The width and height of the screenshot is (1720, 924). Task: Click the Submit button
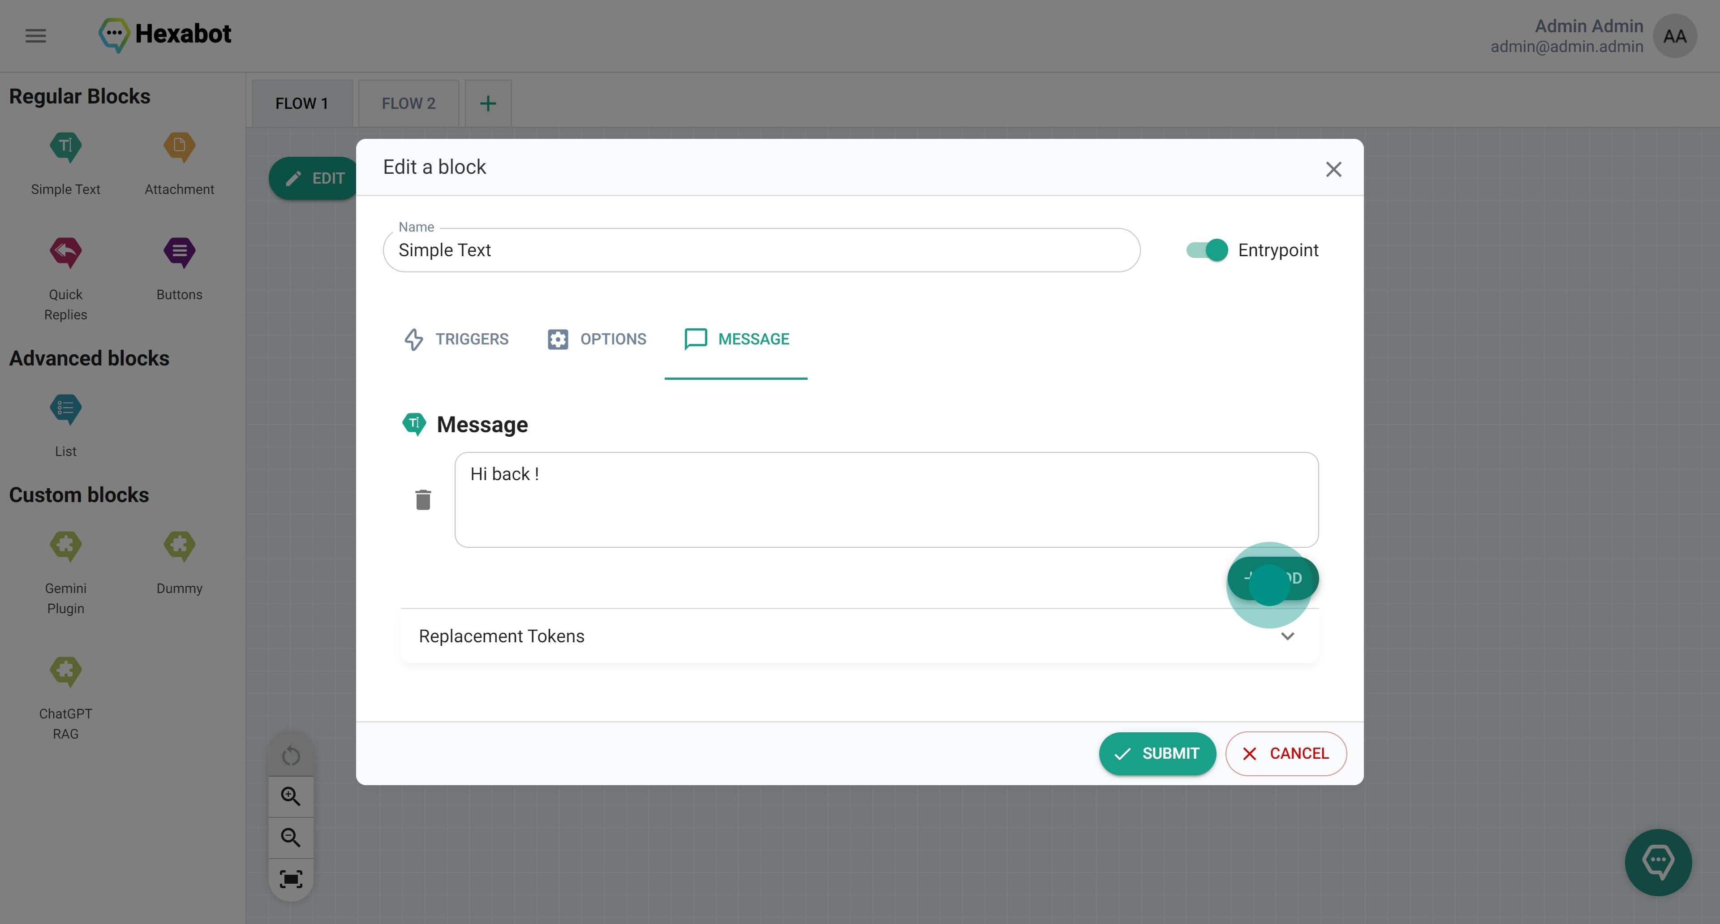click(x=1157, y=754)
